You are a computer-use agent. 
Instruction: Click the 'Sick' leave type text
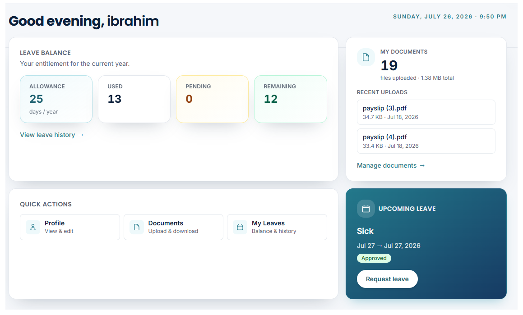(365, 231)
